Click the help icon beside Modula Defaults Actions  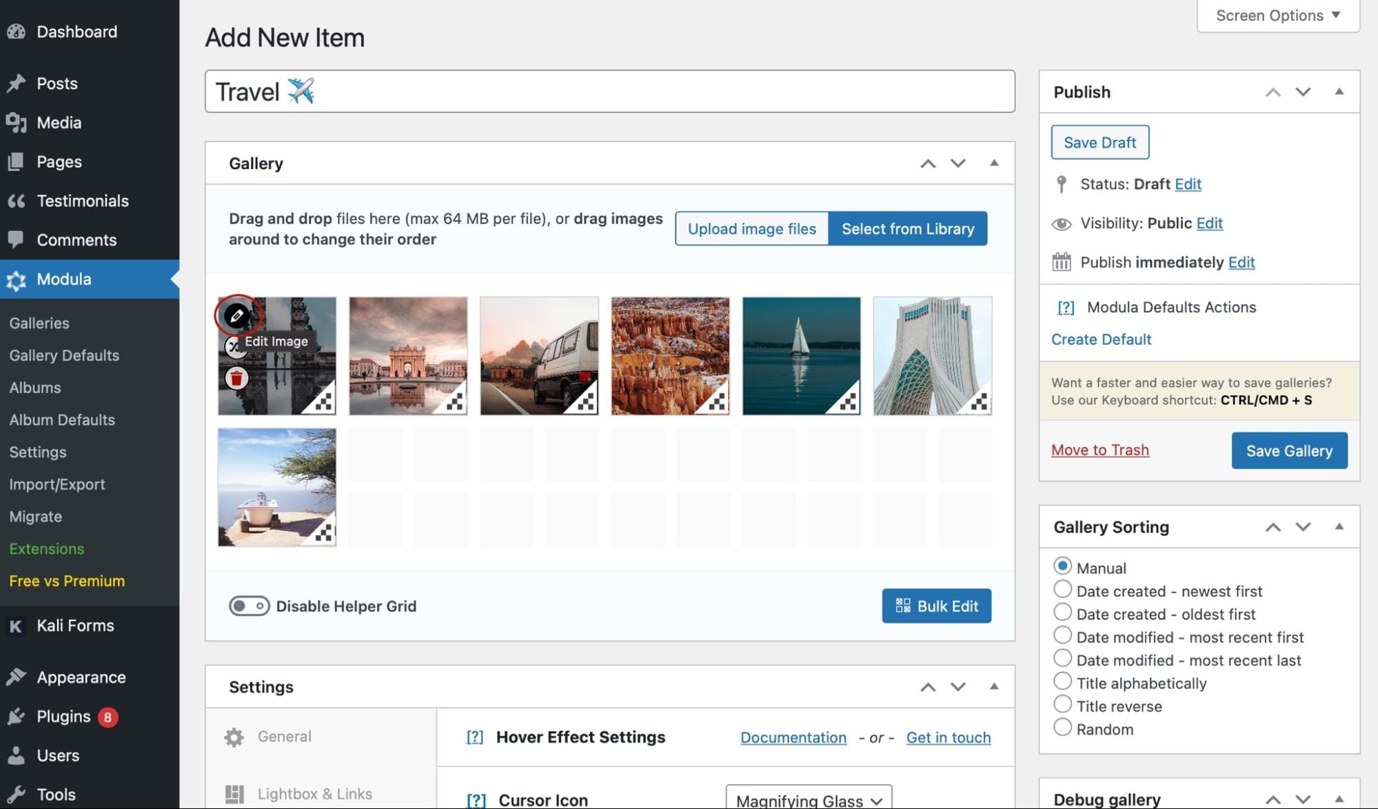1065,307
